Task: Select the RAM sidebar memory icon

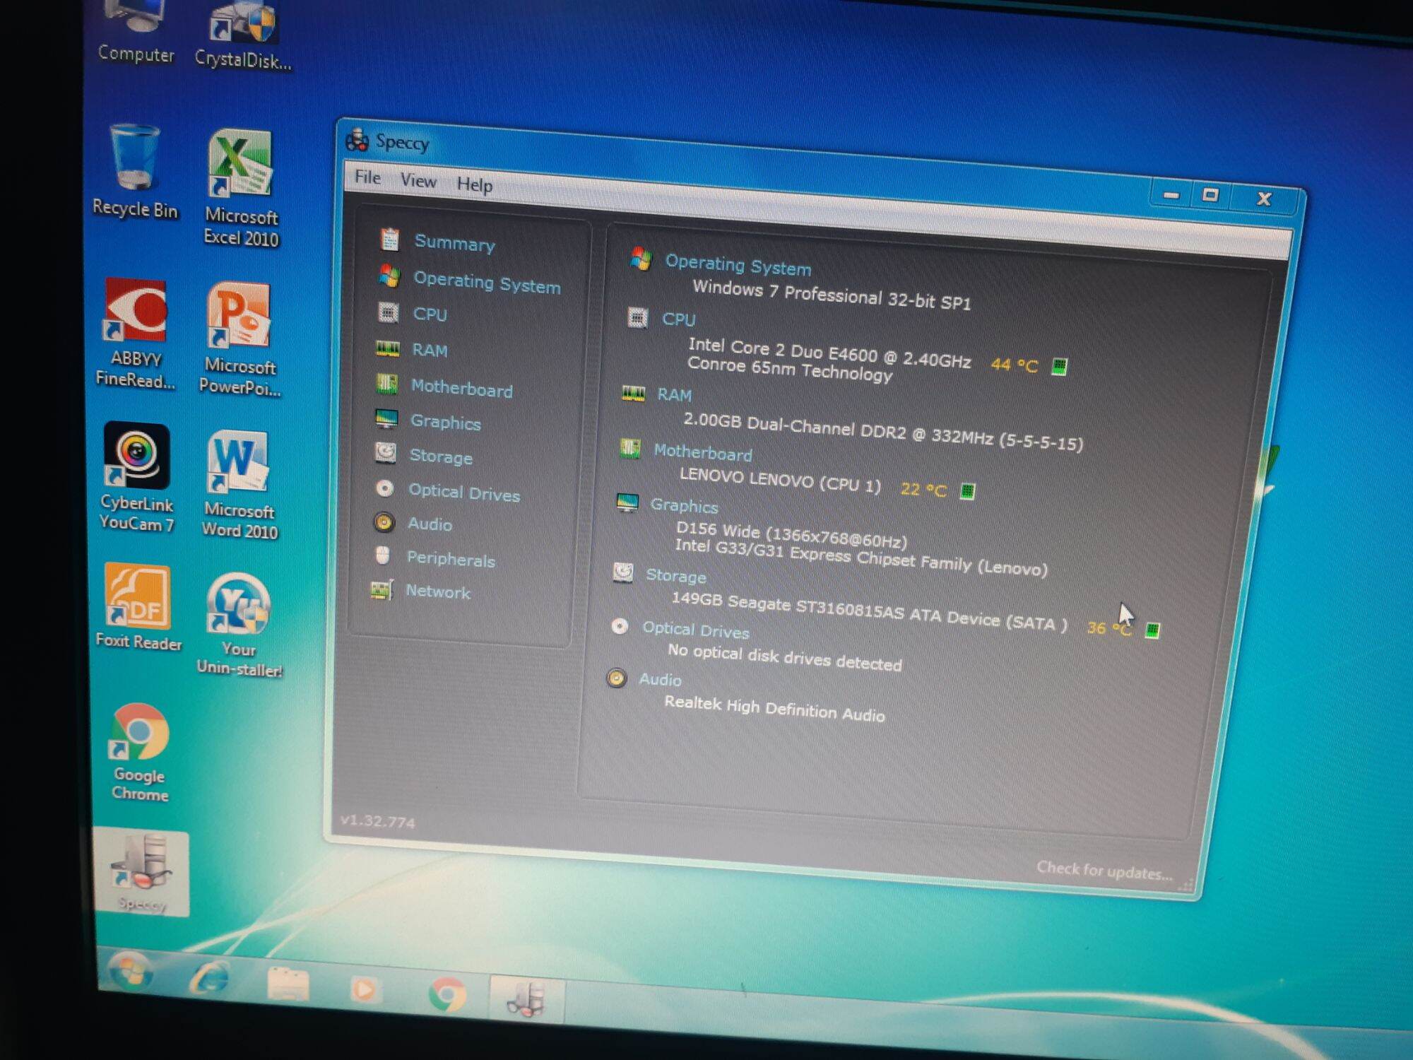Action: pyautogui.click(x=387, y=348)
